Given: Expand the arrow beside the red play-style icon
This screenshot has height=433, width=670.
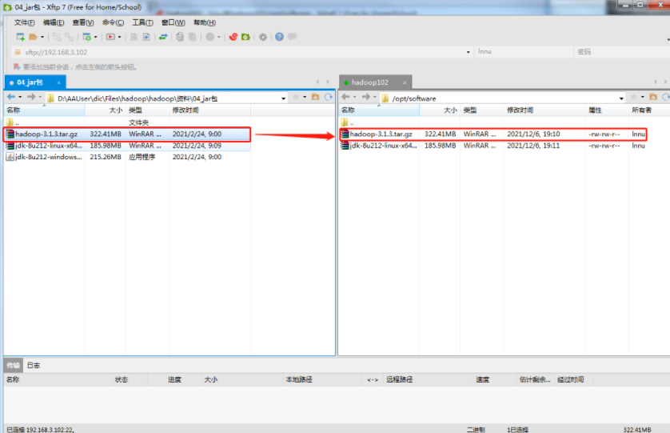Looking at the screenshot, I should pyautogui.click(x=120, y=38).
